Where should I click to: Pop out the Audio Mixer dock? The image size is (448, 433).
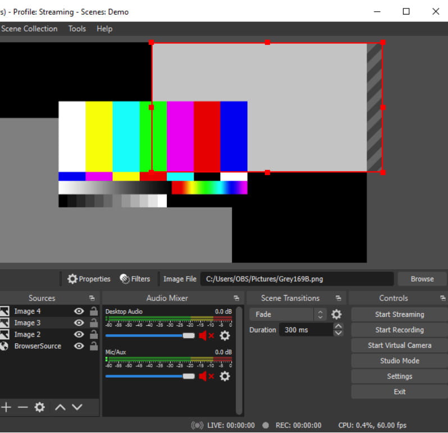[236, 298]
